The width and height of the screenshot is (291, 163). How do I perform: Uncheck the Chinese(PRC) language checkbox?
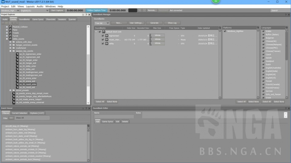tap(263, 48)
